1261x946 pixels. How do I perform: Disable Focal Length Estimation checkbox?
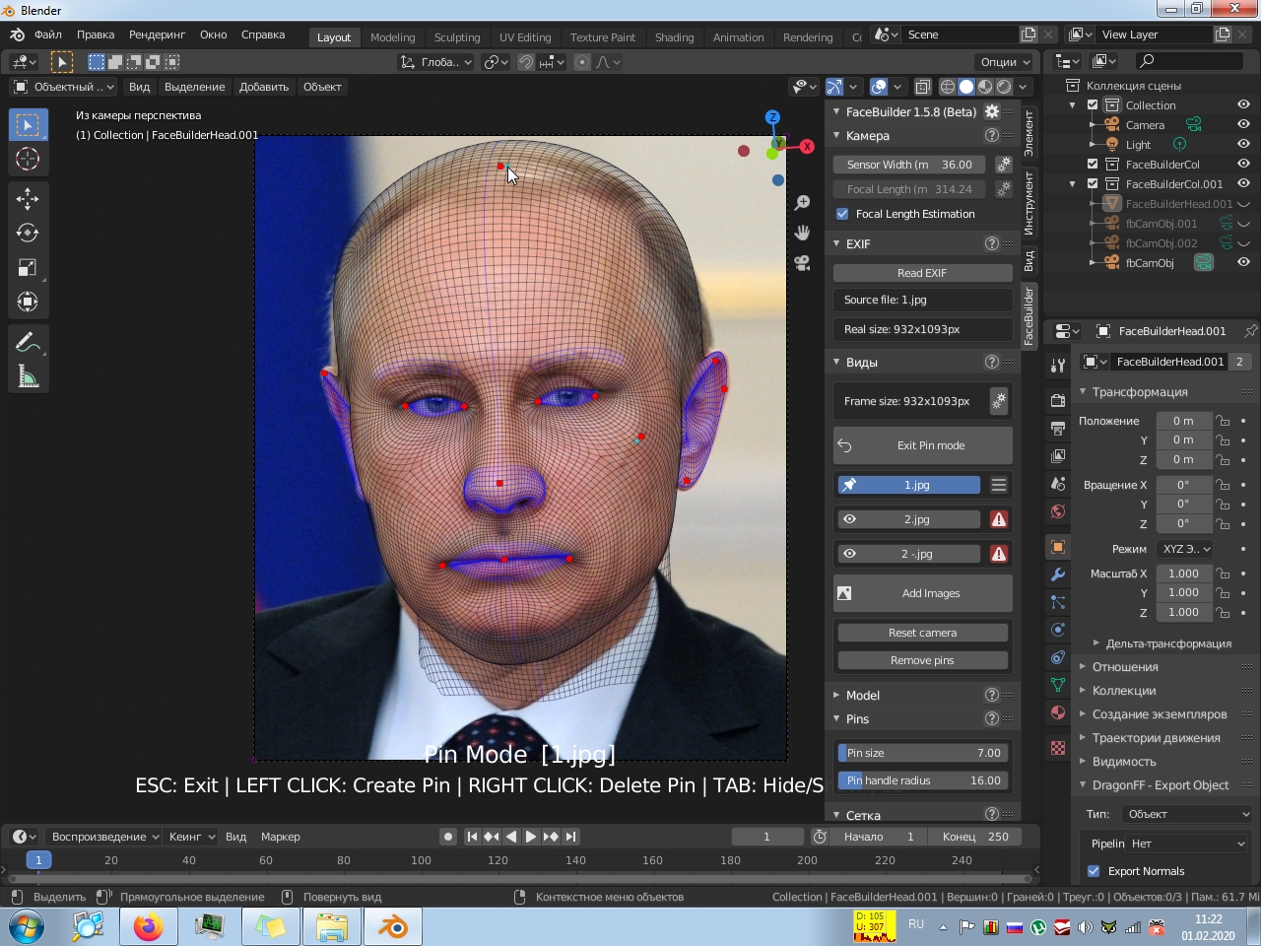(x=842, y=214)
